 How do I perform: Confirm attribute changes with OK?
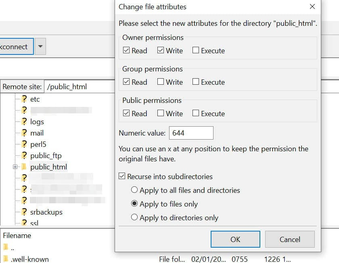coord(235,239)
